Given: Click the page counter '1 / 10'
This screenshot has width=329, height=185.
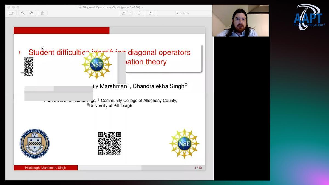Looking at the screenshot, I should tap(198, 168).
